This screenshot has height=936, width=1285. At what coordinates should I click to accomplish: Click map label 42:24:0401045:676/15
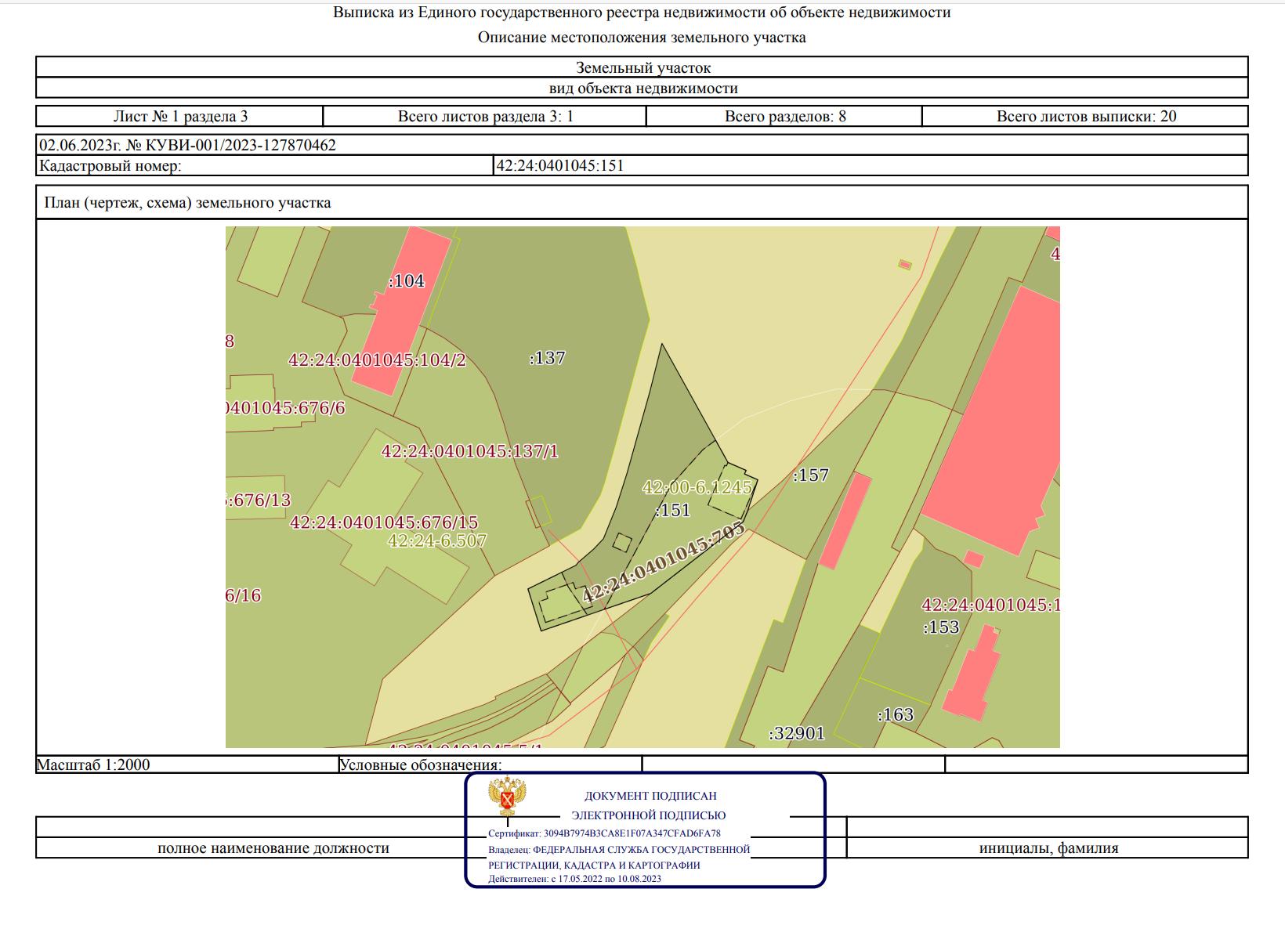click(x=384, y=522)
